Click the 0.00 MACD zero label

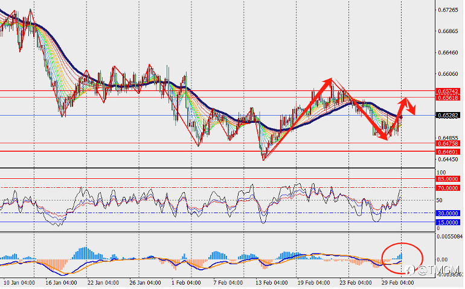coord(442,259)
